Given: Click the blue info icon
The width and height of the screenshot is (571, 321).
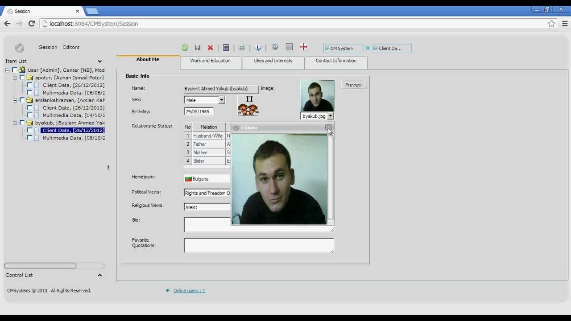Looking at the screenshot, I should tap(258, 47).
